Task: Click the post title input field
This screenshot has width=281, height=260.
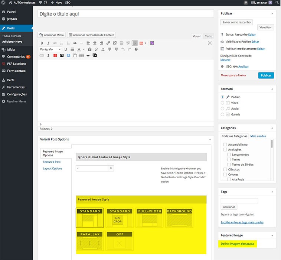Action: [125, 14]
